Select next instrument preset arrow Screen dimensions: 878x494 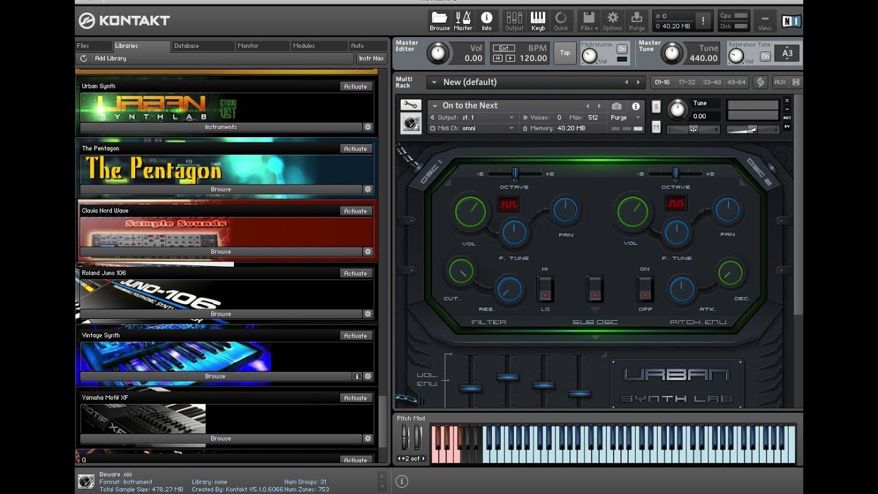[599, 106]
